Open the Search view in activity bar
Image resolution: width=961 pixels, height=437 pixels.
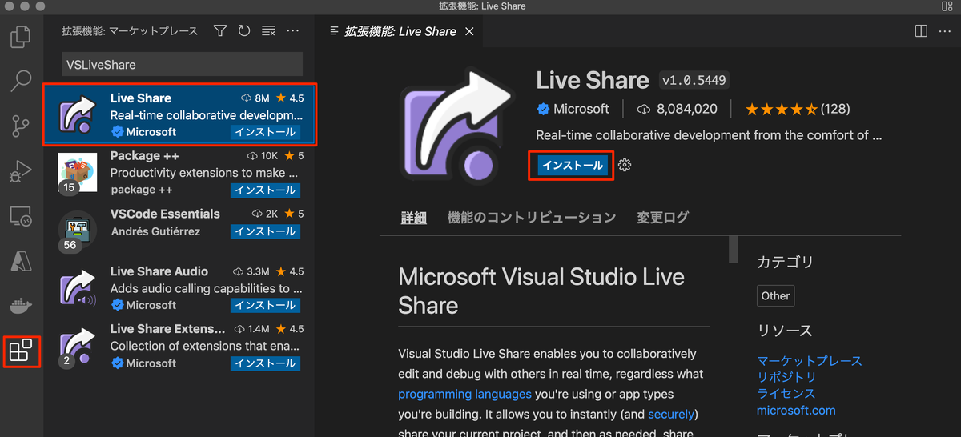[x=22, y=81]
